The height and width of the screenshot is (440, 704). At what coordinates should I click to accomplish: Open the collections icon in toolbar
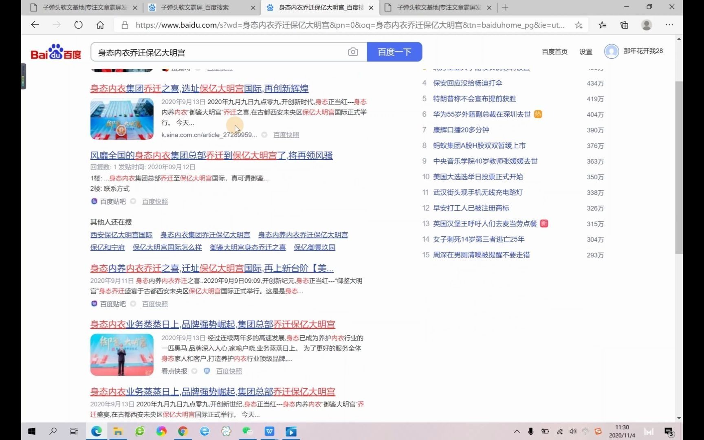tap(624, 25)
